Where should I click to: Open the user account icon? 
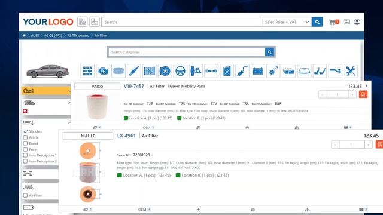tap(357, 22)
